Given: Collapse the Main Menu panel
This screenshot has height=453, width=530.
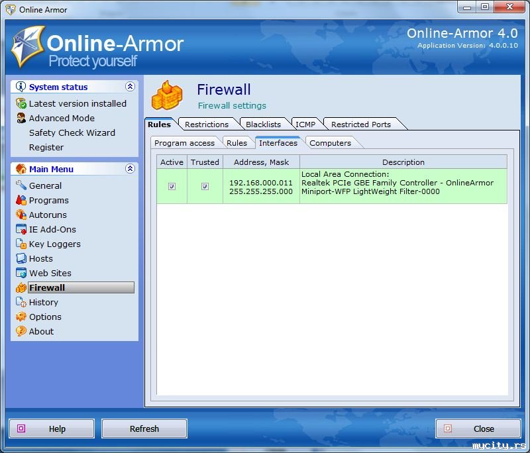Looking at the screenshot, I should 130,169.
